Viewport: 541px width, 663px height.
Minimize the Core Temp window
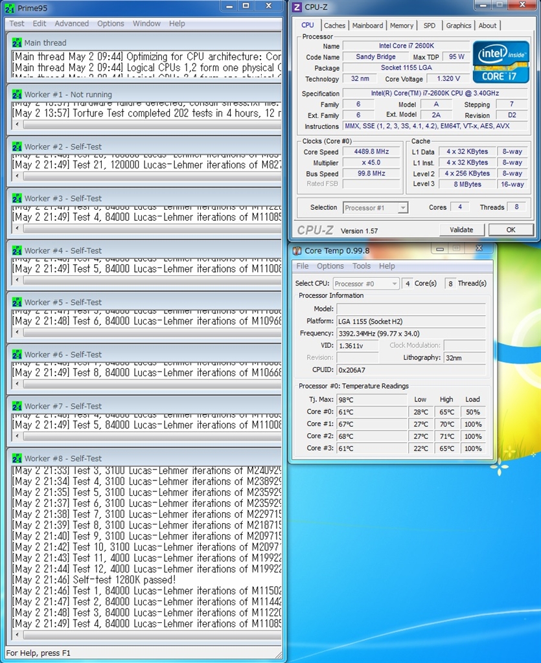point(440,249)
